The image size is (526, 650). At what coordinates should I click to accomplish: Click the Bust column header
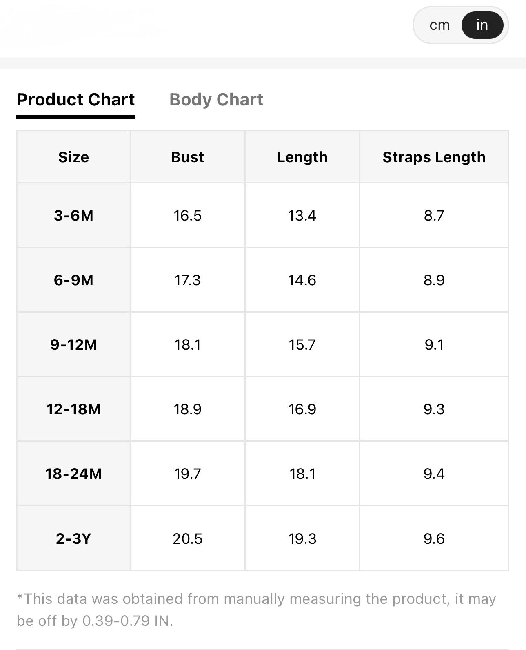(188, 157)
